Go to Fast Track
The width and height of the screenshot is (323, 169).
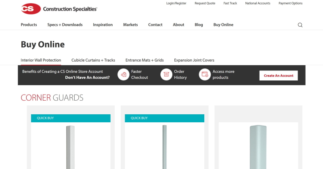click(230, 3)
